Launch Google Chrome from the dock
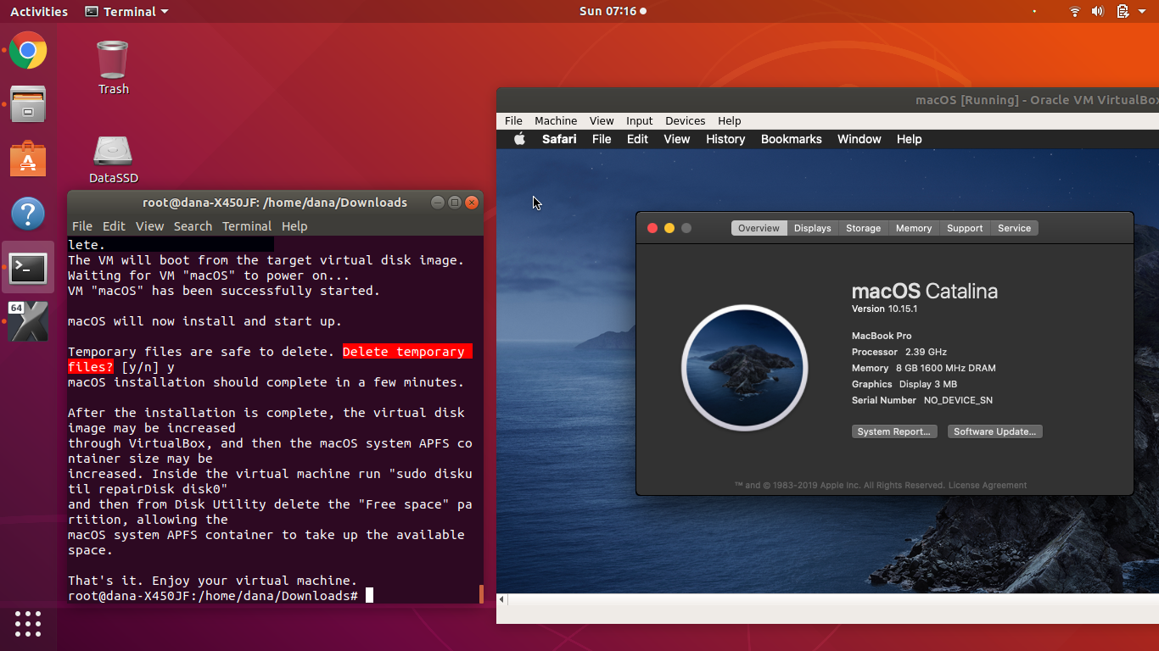 (28, 51)
